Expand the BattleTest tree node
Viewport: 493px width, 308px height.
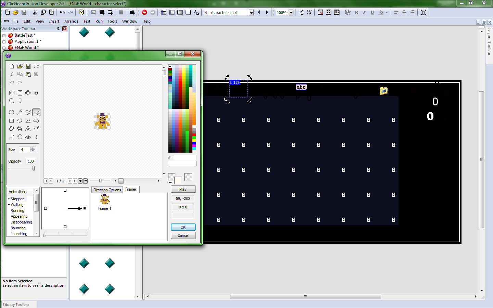pos(4,35)
